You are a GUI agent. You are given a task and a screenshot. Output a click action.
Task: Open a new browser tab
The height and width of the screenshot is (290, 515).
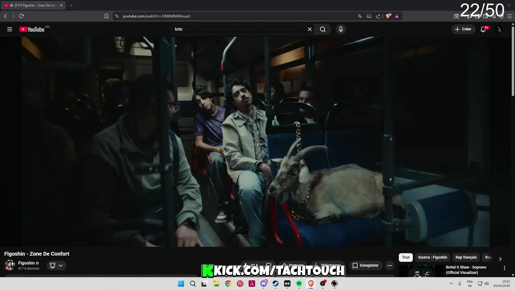[71, 5]
